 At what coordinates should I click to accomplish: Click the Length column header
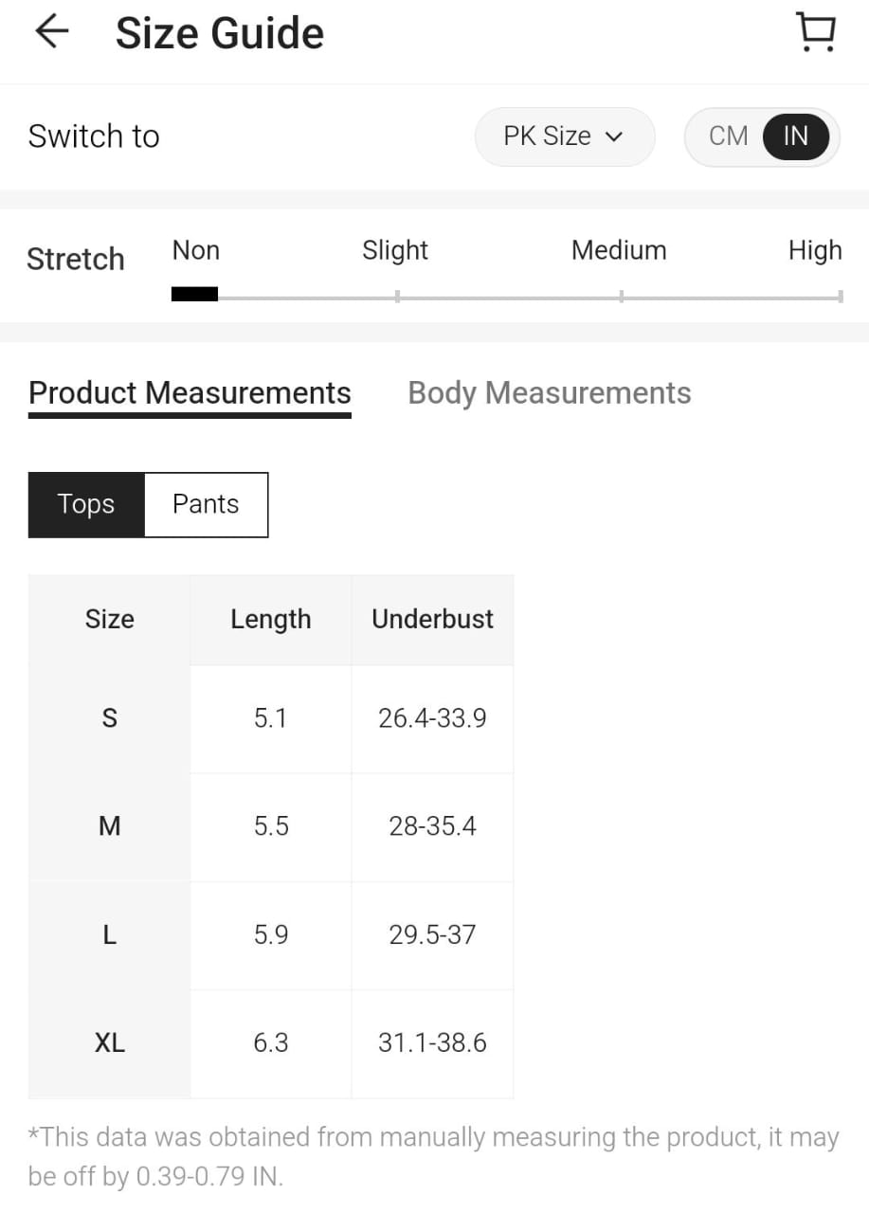point(270,620)
